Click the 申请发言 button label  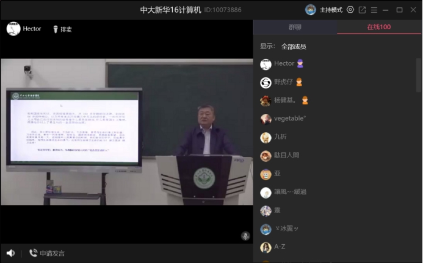pyautogui.click(x=52, y=253)
